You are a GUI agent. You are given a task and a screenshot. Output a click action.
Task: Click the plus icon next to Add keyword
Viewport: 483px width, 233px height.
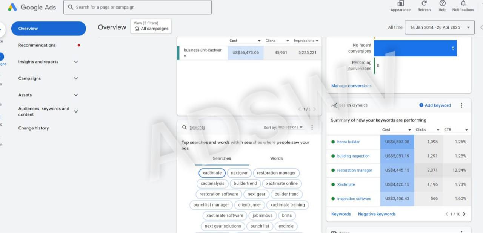(x=421, y=105)
